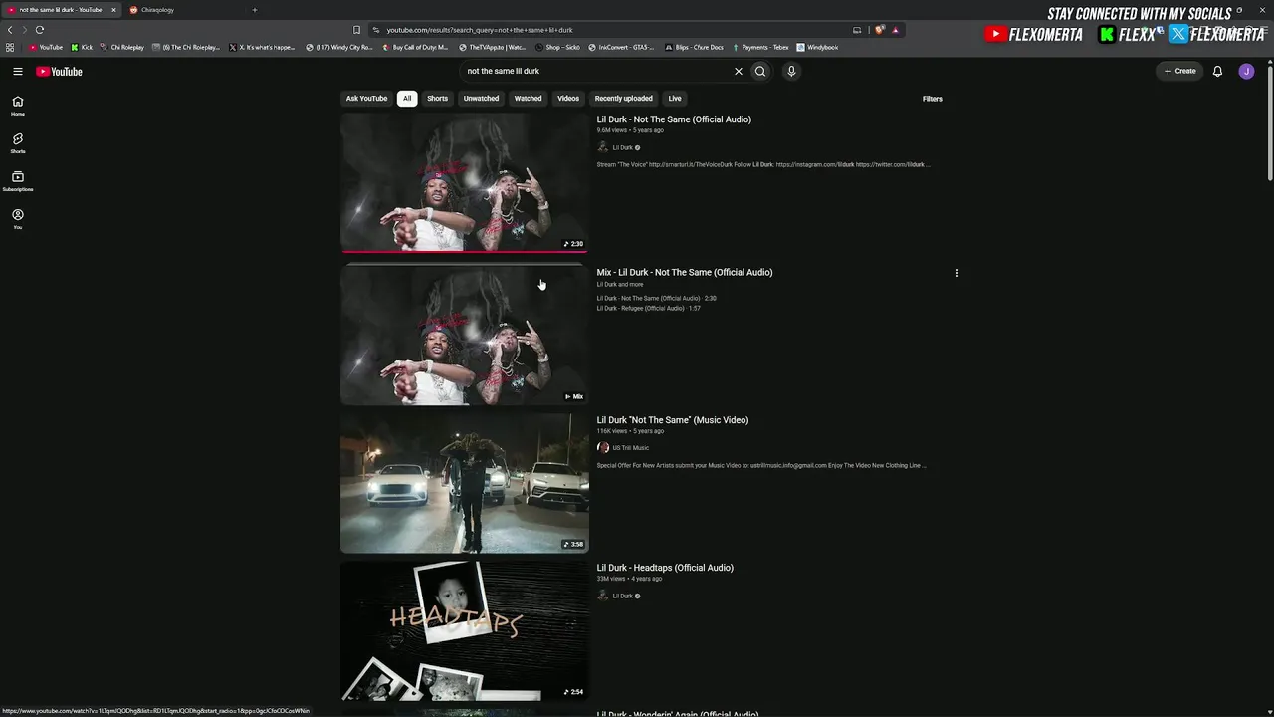Screen dimensions: 1274x717
Task: Select the Live filter chip
Action: point(675,99)
